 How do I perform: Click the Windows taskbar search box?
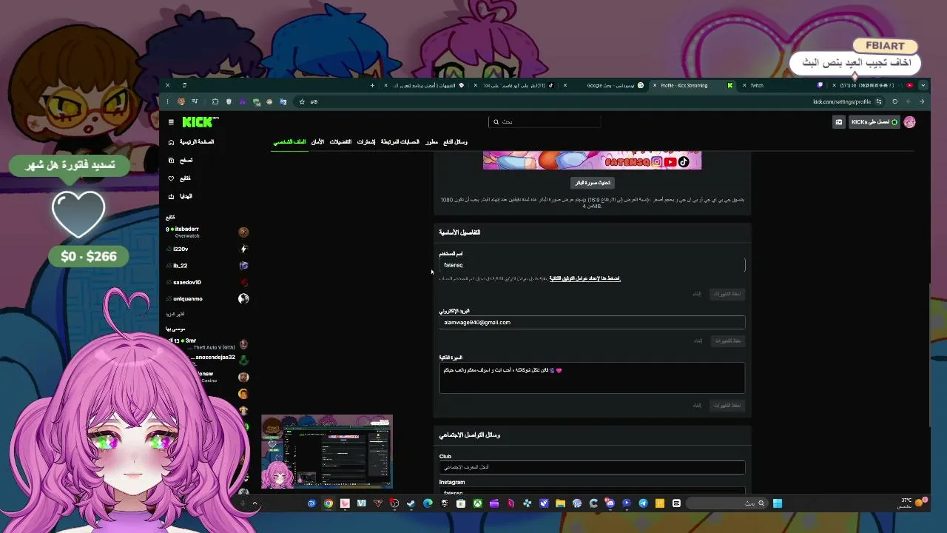tap(727, 503)
